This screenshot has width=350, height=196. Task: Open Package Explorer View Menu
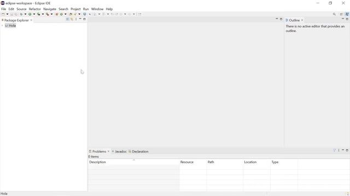76,20
